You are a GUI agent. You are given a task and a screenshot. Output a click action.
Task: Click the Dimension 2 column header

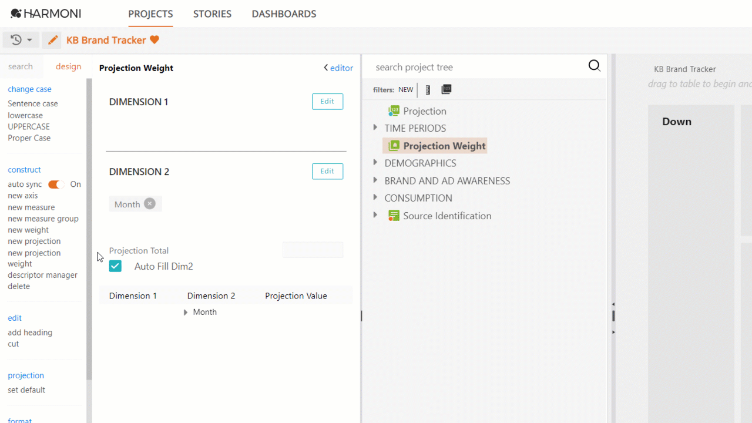click(211, 296)
